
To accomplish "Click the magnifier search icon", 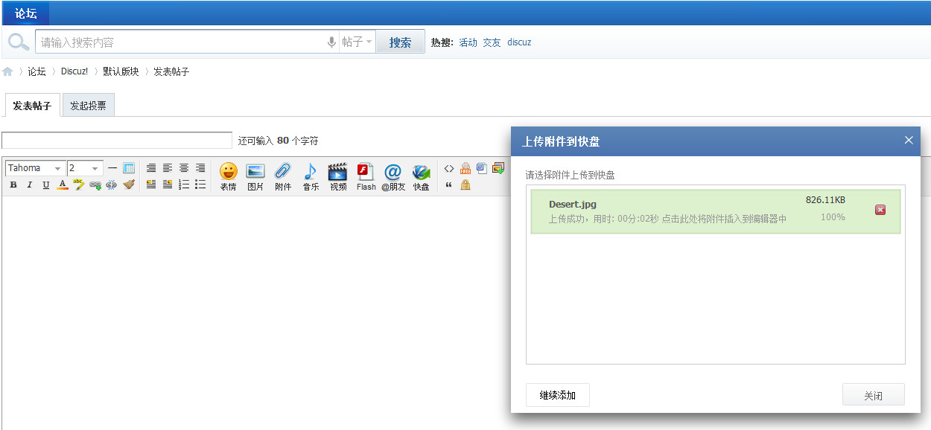I will tap(19, 42).
